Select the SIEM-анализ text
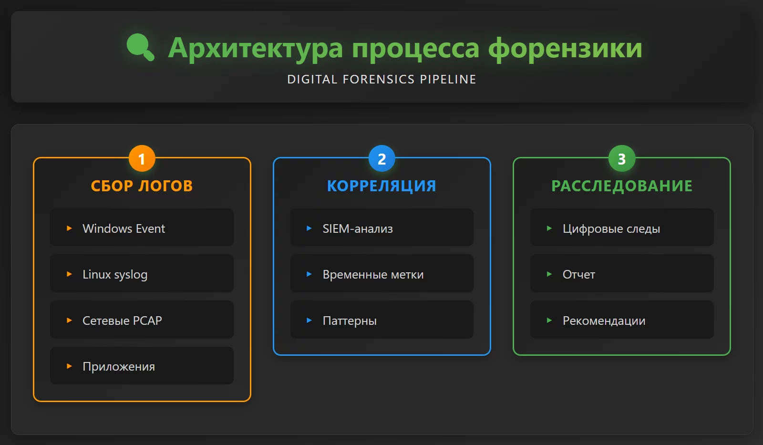The width and height of the screenshot is (763, 445). click(x=358, y=228)
